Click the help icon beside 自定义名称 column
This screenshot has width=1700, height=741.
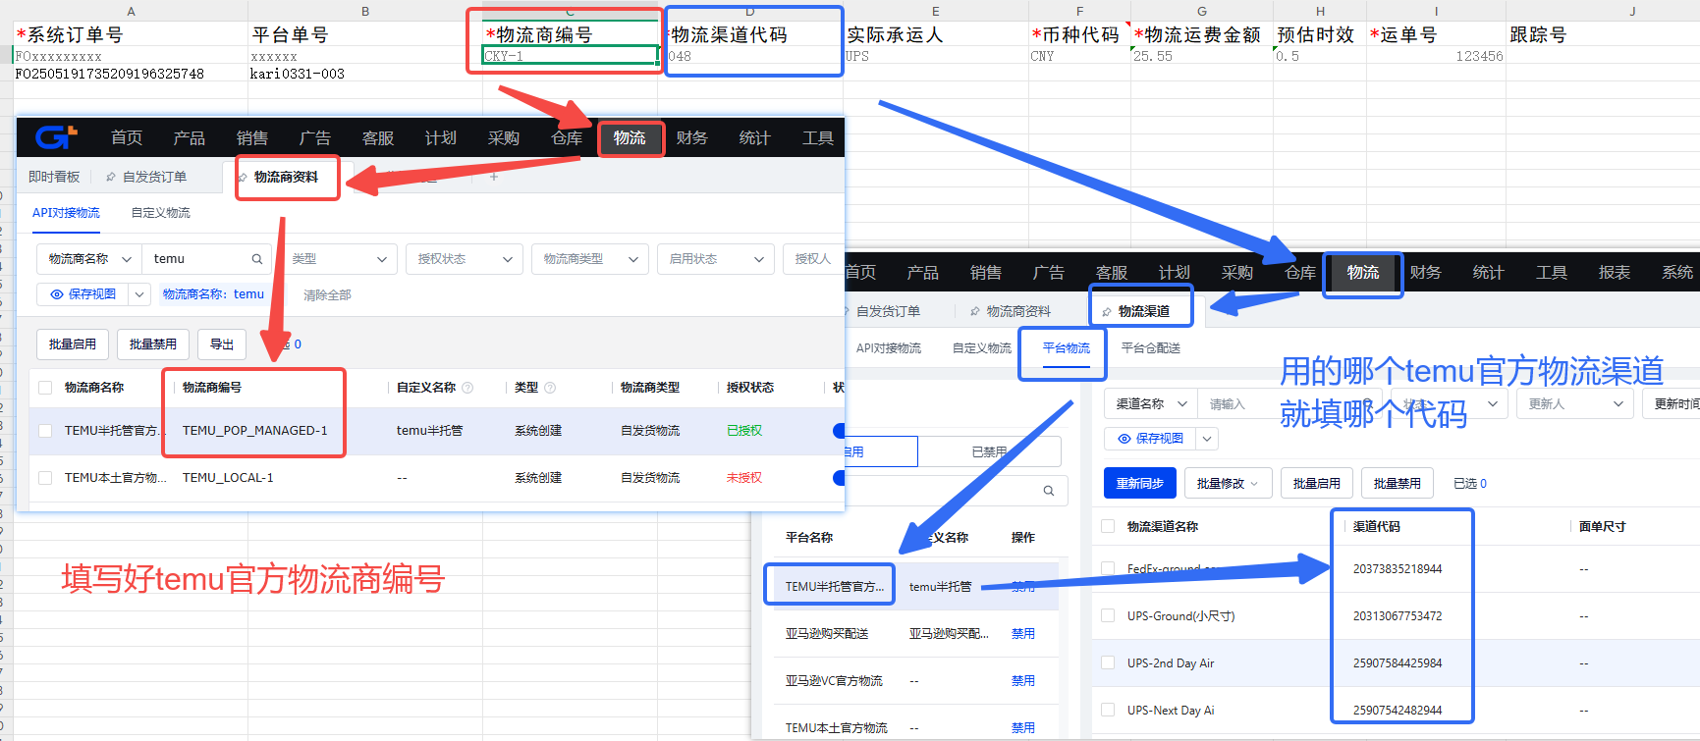(467, 388)
